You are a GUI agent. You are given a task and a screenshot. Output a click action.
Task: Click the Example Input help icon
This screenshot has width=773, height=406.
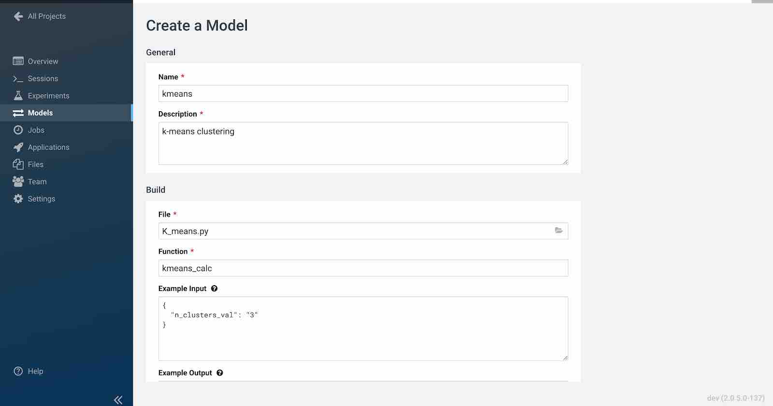click(215, 289)
